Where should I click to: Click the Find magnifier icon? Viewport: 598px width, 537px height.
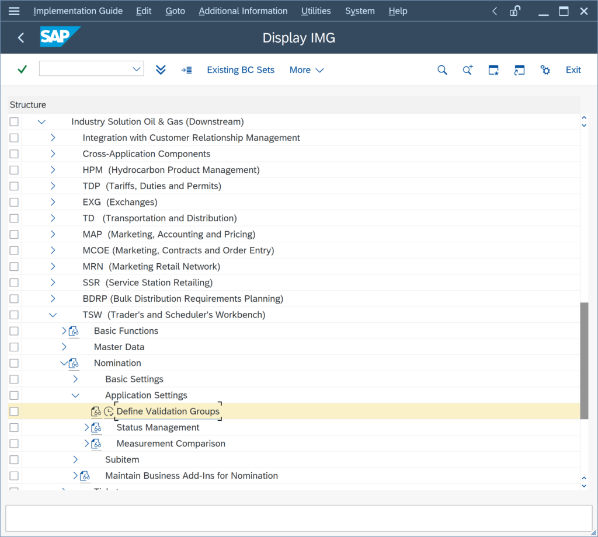pos(442,69)
